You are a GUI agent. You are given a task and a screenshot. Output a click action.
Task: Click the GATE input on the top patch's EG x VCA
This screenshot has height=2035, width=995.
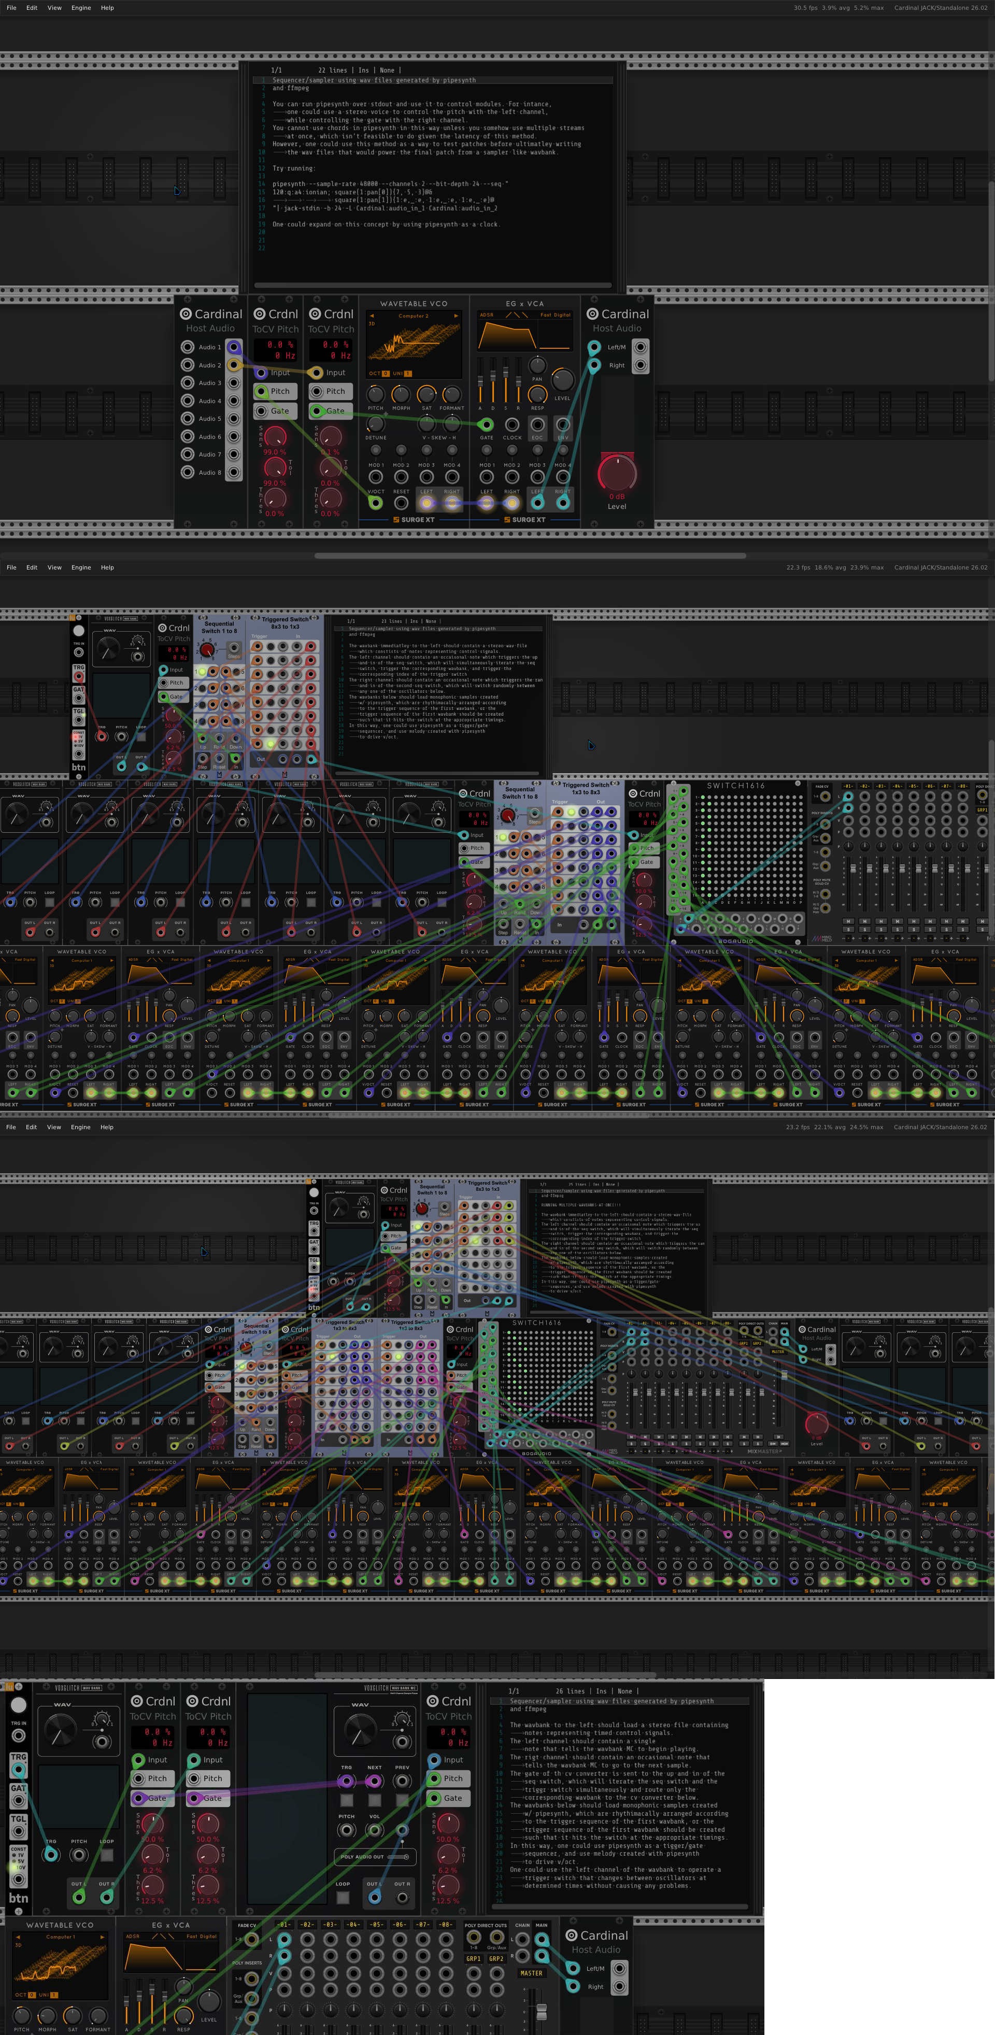487,425
